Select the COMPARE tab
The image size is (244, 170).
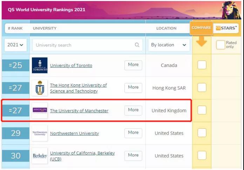[201, 28]
